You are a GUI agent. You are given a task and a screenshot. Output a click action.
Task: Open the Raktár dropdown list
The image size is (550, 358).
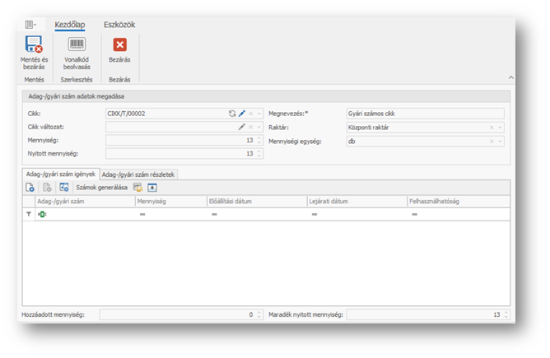click(x=500, y=128)
